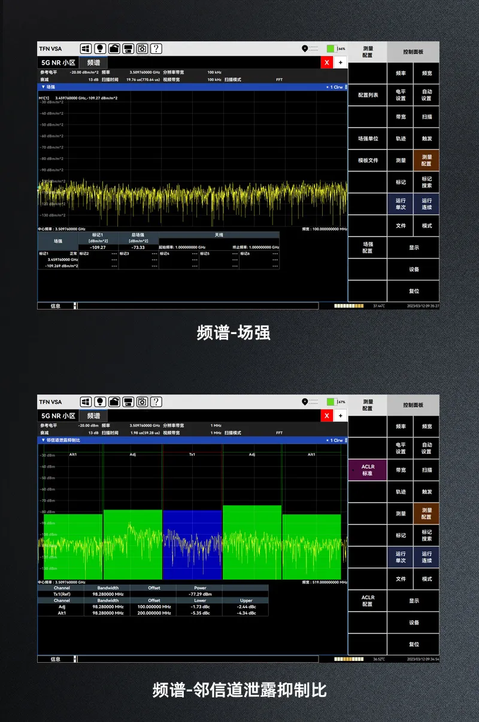The height and width of the screenshot is (722, 479).
Task: Toggle highlighted 测量配置 button in top control panel
Action: pos(426,160)
